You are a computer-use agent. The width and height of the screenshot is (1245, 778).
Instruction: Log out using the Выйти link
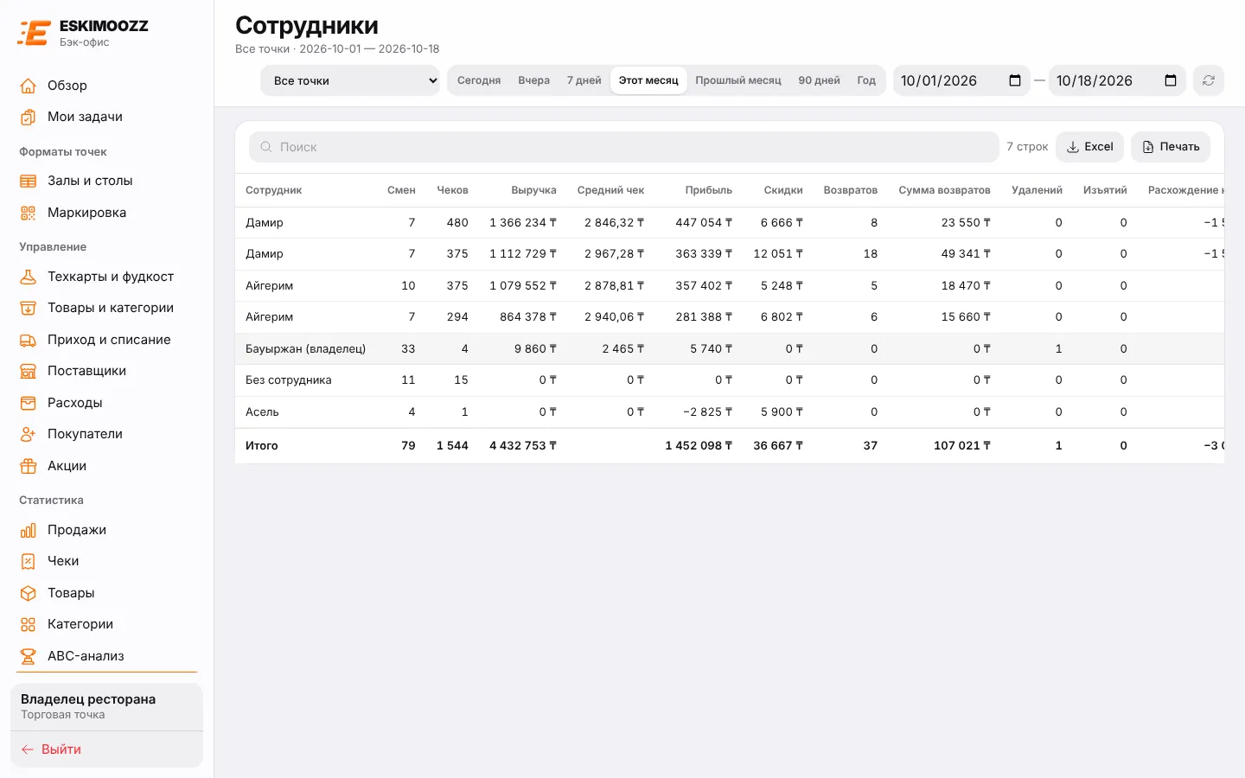[51, 749]
